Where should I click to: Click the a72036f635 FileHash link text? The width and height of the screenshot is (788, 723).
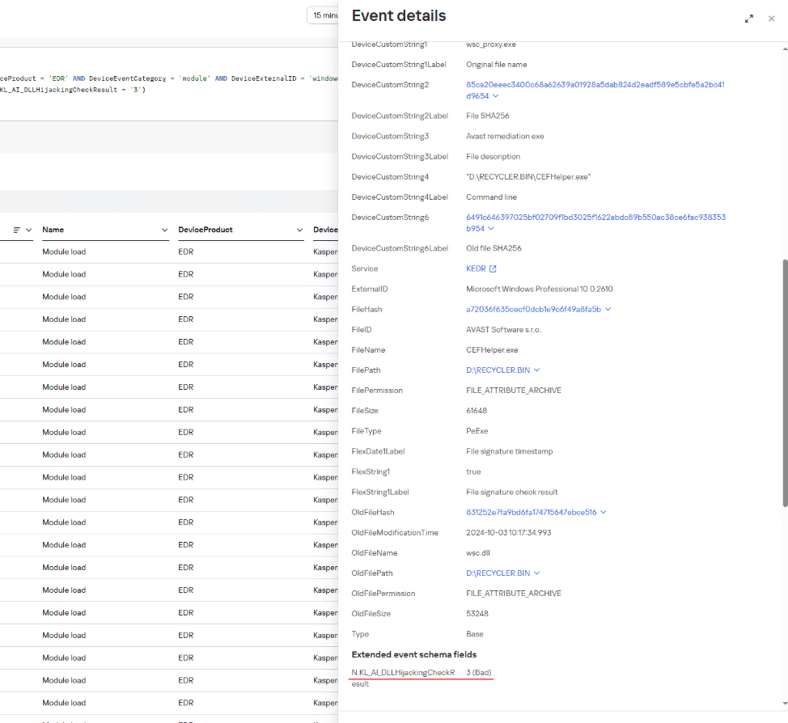click(x=533, y=309)
